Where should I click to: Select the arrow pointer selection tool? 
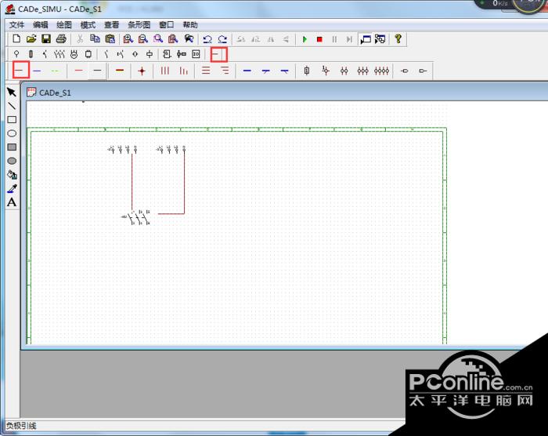[12, 92]
